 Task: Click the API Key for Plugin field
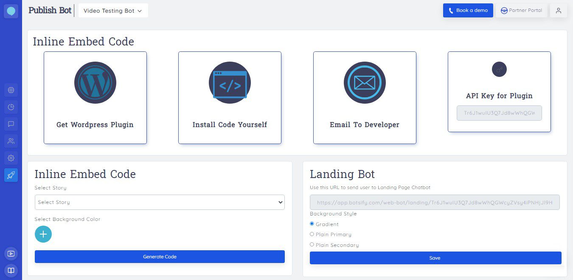(x=499, y=113)
